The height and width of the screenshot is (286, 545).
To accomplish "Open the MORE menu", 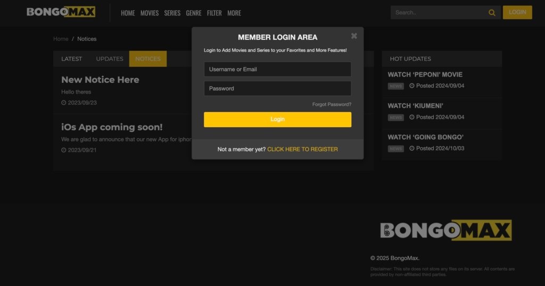I will (234, 13).
